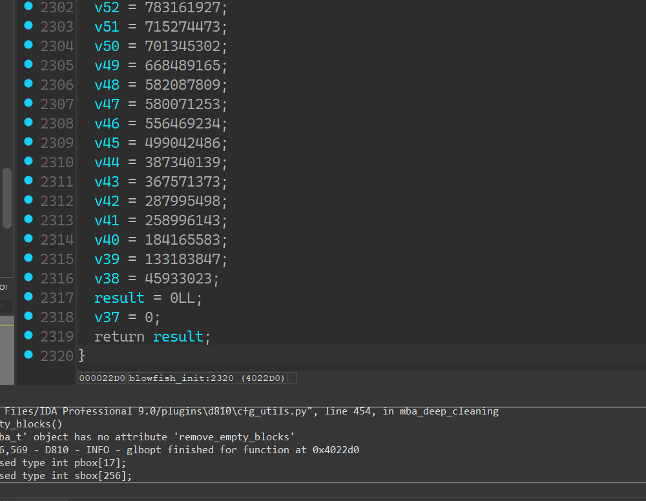Click the return keyword on line 2319
The width and height of the screenshot is (646, 501).
(x=119, y=337)
